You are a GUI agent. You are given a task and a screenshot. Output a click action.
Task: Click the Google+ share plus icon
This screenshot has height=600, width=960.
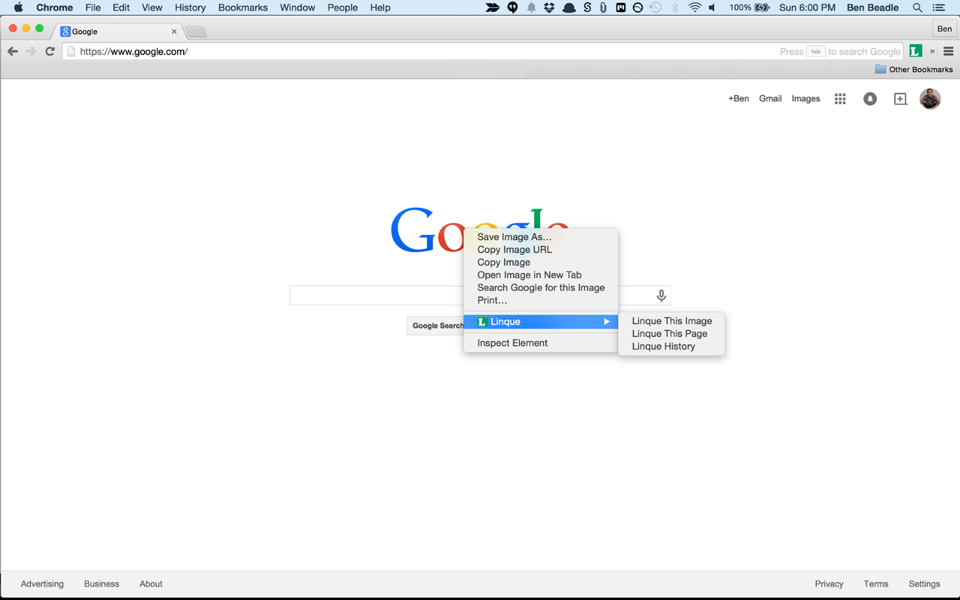(x=900, y=99)
